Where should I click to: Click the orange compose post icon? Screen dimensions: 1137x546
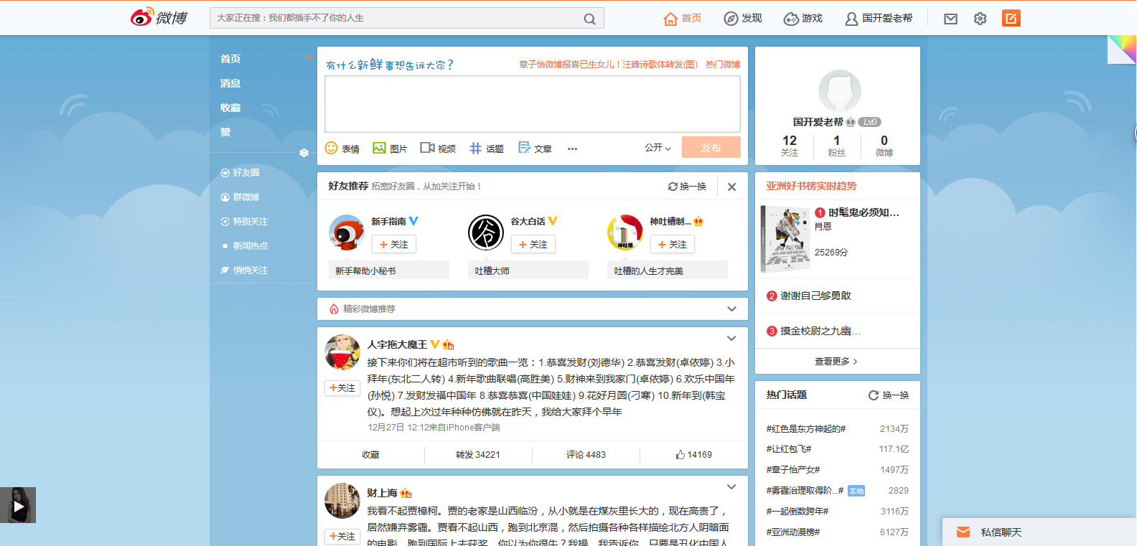click(x=1011, y=19)
